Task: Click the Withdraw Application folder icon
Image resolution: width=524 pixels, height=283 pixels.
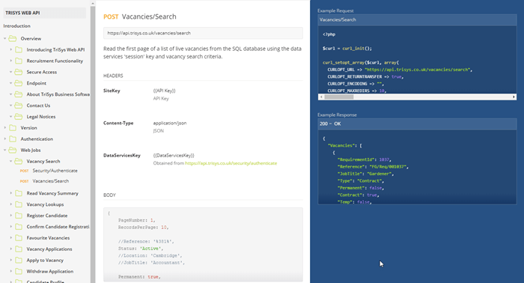Action: 19,271
